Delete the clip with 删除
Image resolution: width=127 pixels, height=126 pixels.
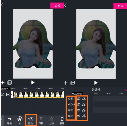62,121
